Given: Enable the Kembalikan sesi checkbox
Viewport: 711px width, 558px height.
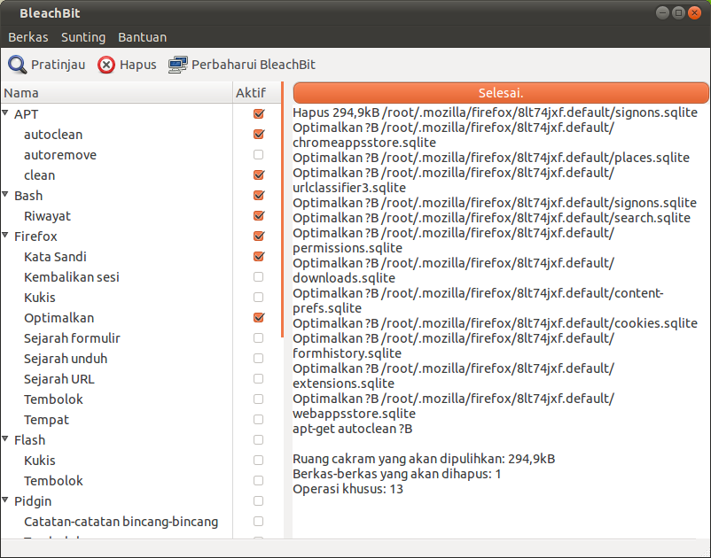Looking at the screenshot, I should [259, 276].
